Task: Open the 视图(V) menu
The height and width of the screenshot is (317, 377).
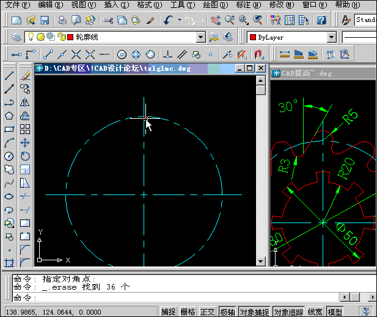Action: coord(84,5)
